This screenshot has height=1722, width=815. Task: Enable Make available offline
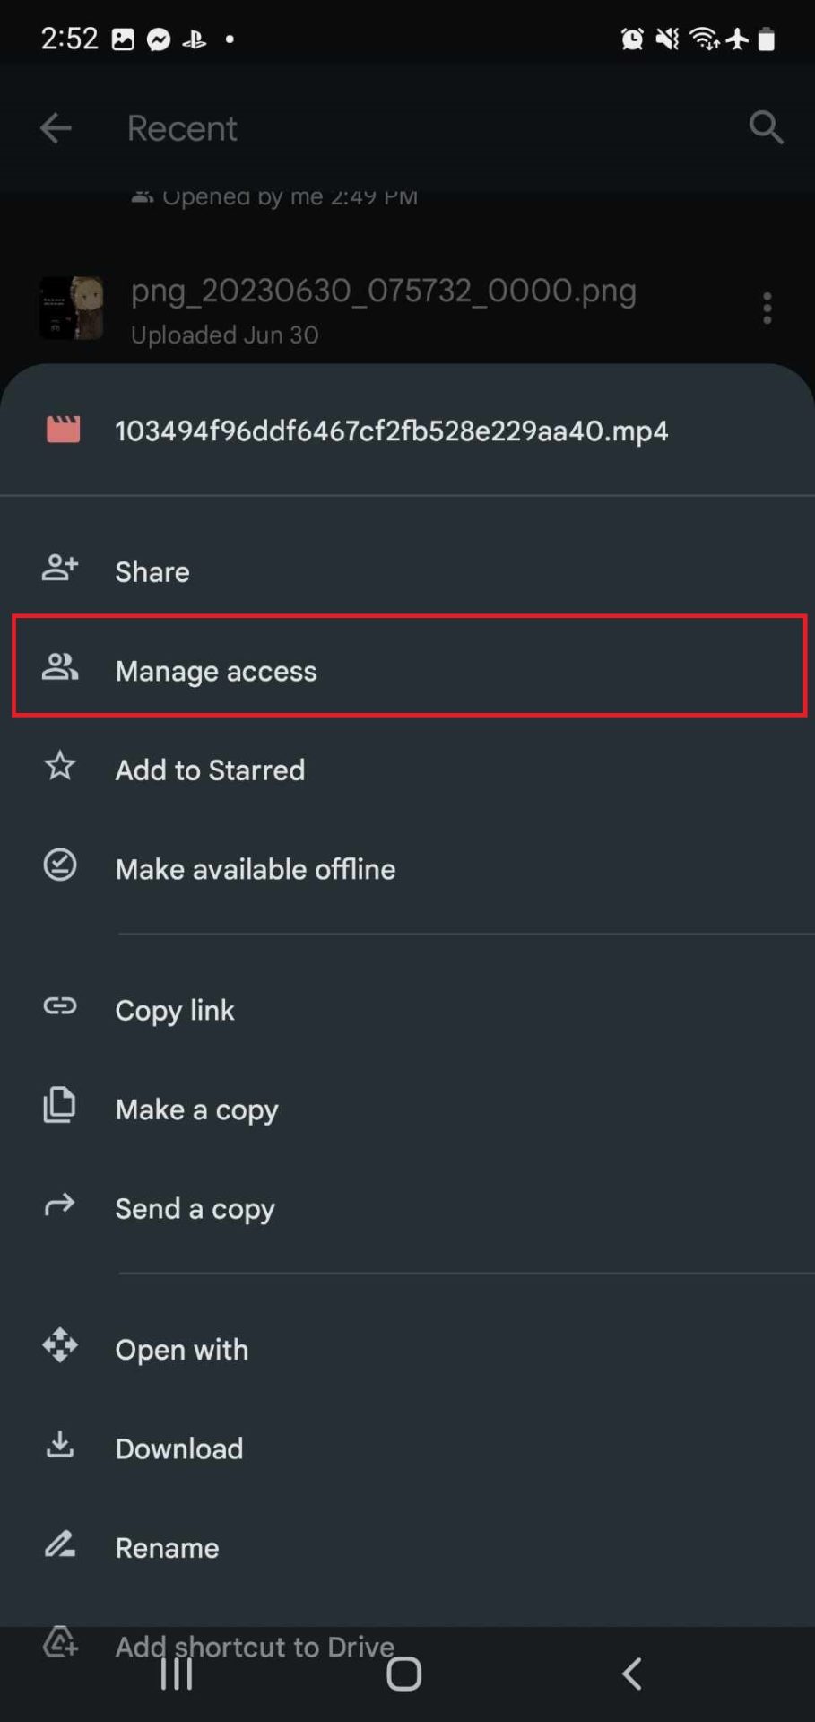coord(255,868)
